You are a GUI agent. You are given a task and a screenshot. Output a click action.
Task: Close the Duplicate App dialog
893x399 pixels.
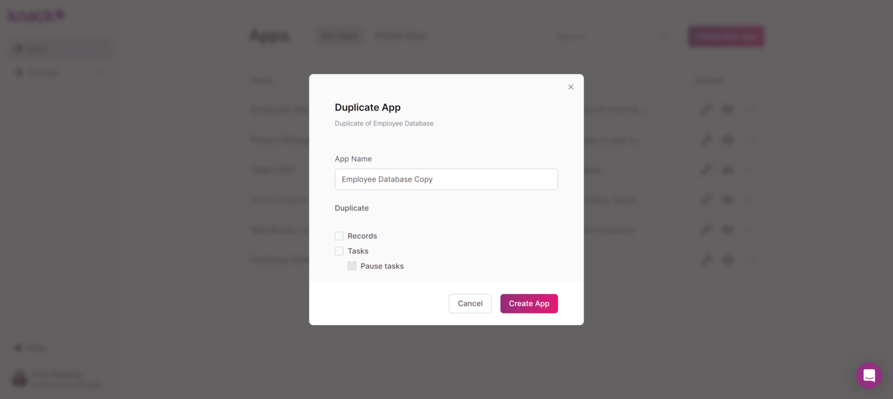[570, 87]
